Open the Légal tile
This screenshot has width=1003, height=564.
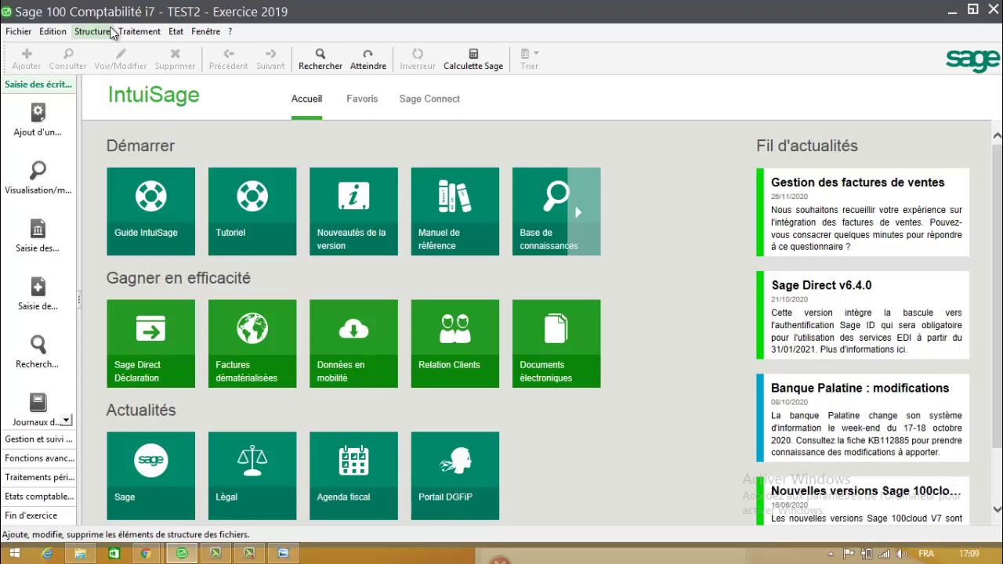pos(252,476)
